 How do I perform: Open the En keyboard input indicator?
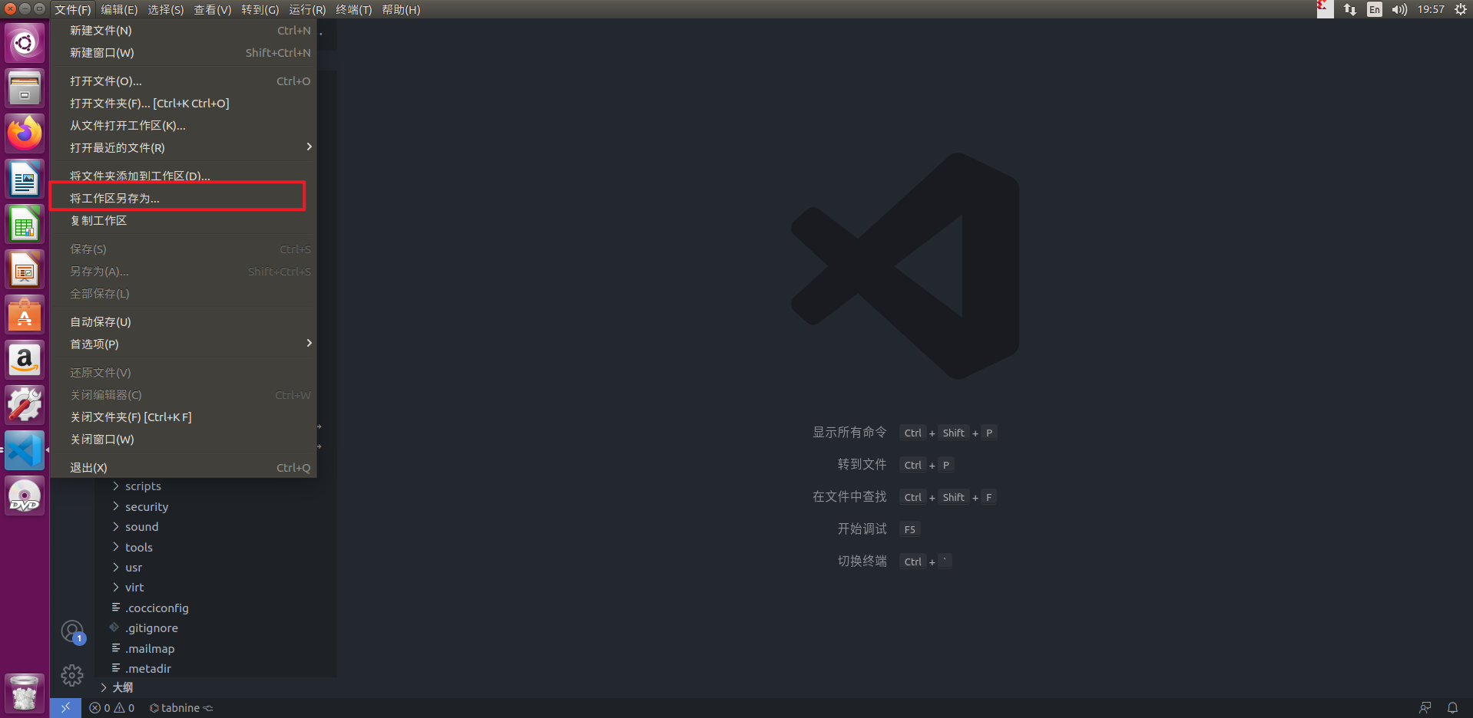pyautogui.click(x=1375, y=9)
